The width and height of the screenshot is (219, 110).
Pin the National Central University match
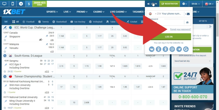coord(6,101)
